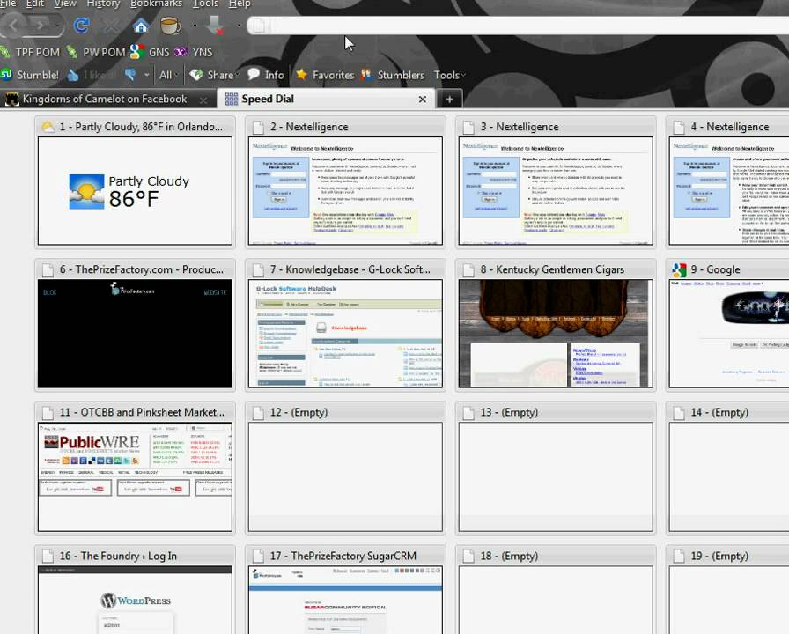The height and width of the screenshot is (634, 789).
Task: Open the YNS bookmark
Action: tap(193, 52)
